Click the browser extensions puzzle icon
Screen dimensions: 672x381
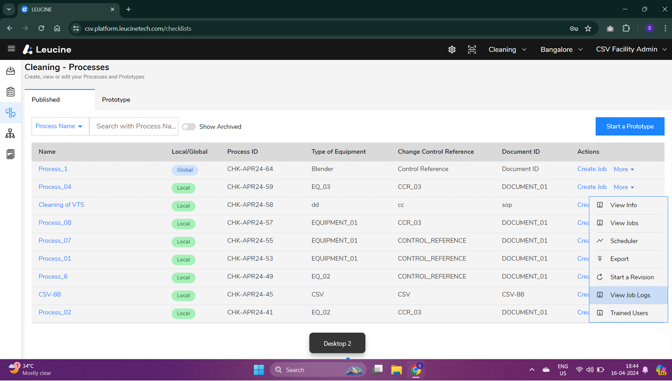pos(626,28)
